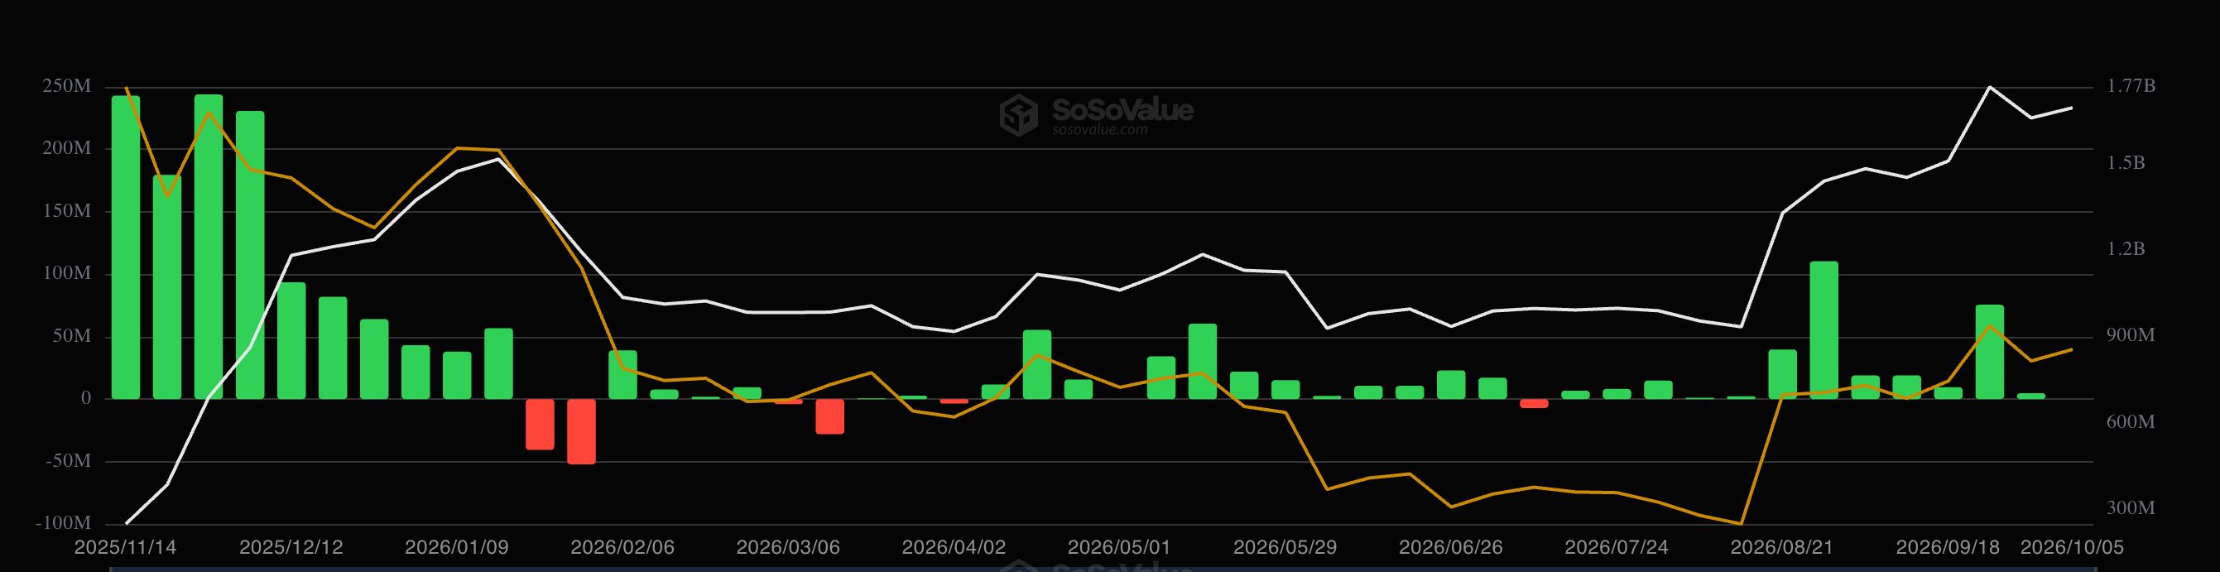Image resolution: width=2220 pixels, height=572 pixels.
Task: Click the 2026/05/01 date label
Action: [x=1118, y=548]
